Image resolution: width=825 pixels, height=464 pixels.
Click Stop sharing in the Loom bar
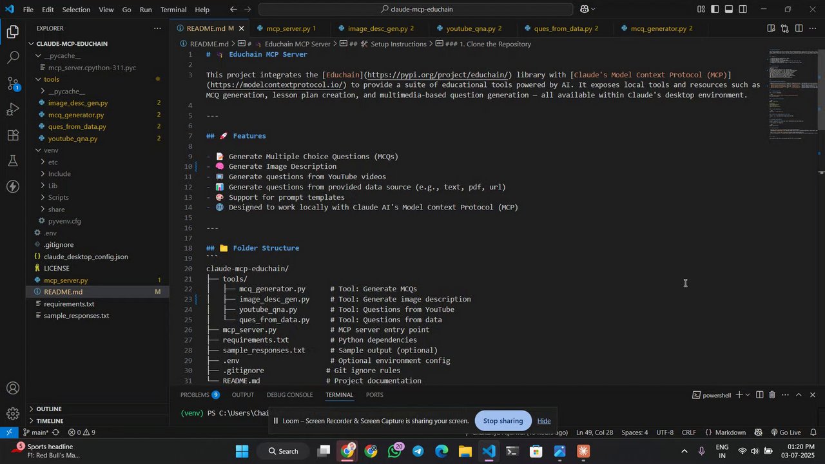(x=503, y=421)
